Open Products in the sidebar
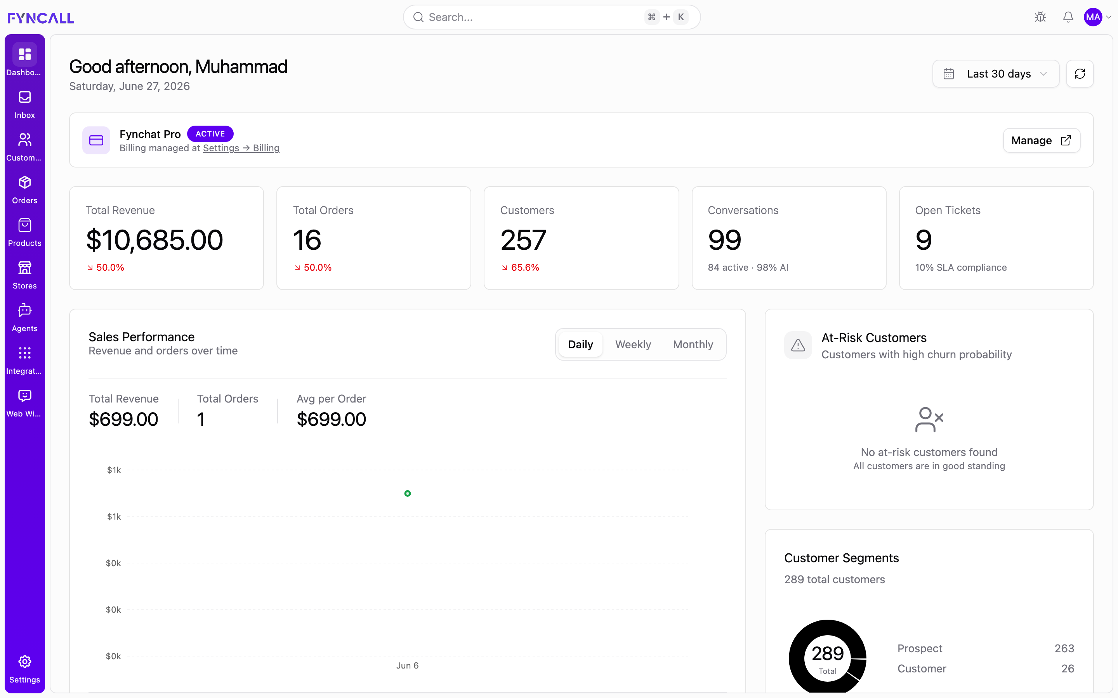The width and height of the screenshot is (1118, 698). pos(24,232)
